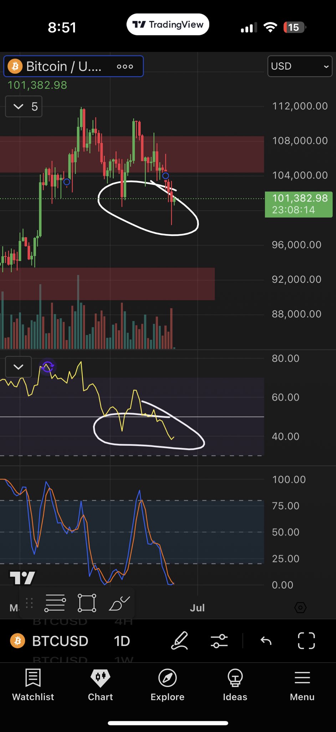Screen dimensions: 336x732
Task: Tap the 104,000.00 price scale label
Action: (300, 175)
